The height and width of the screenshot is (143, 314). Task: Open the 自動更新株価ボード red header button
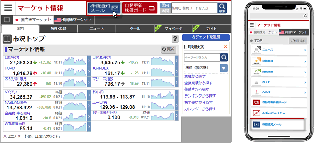point(140,8)
